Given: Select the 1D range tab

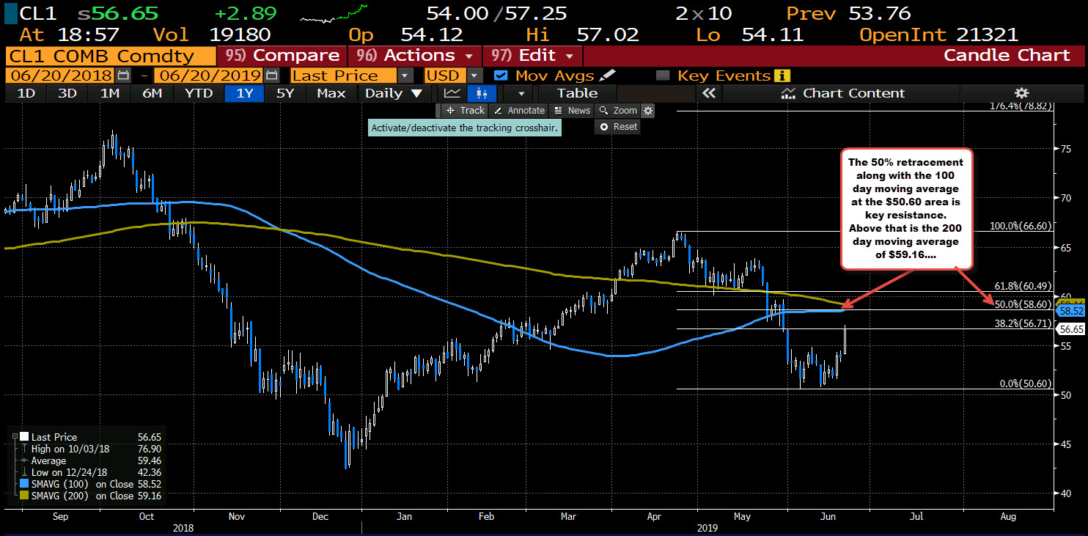Looking at the screenshot, I should tap(25, 93).
